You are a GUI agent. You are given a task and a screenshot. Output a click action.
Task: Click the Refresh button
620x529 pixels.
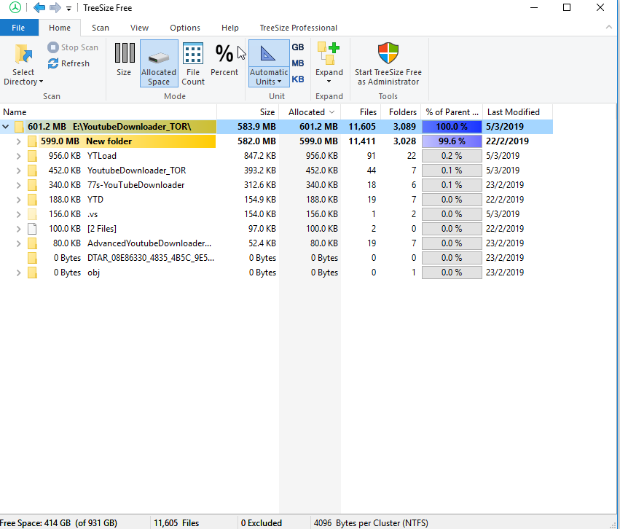click(68, 63)
